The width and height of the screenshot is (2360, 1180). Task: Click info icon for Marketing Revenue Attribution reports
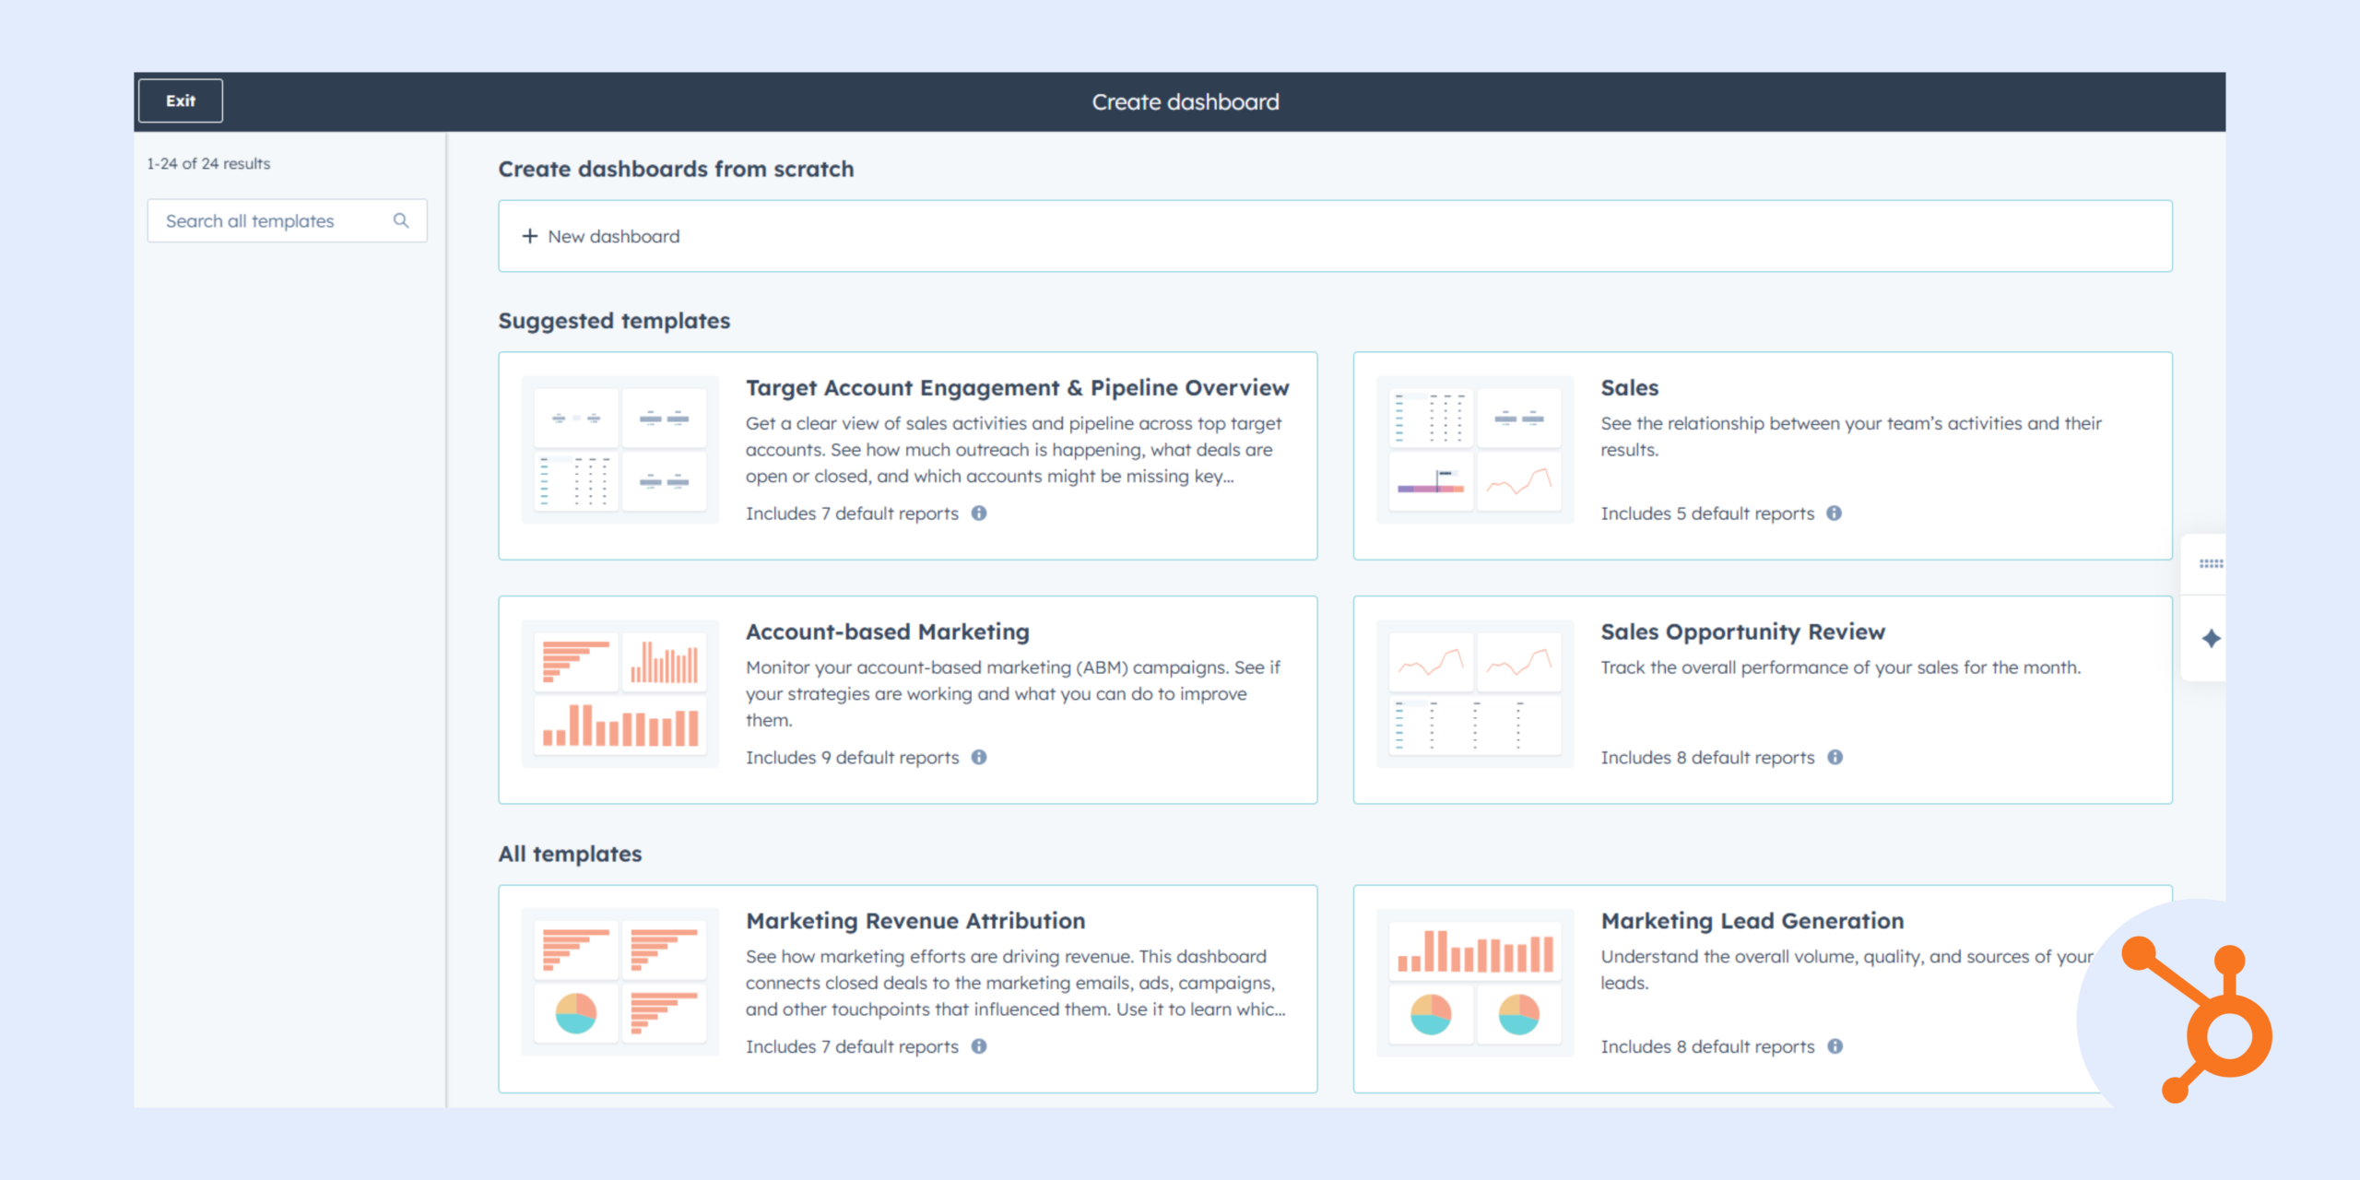979,1046
